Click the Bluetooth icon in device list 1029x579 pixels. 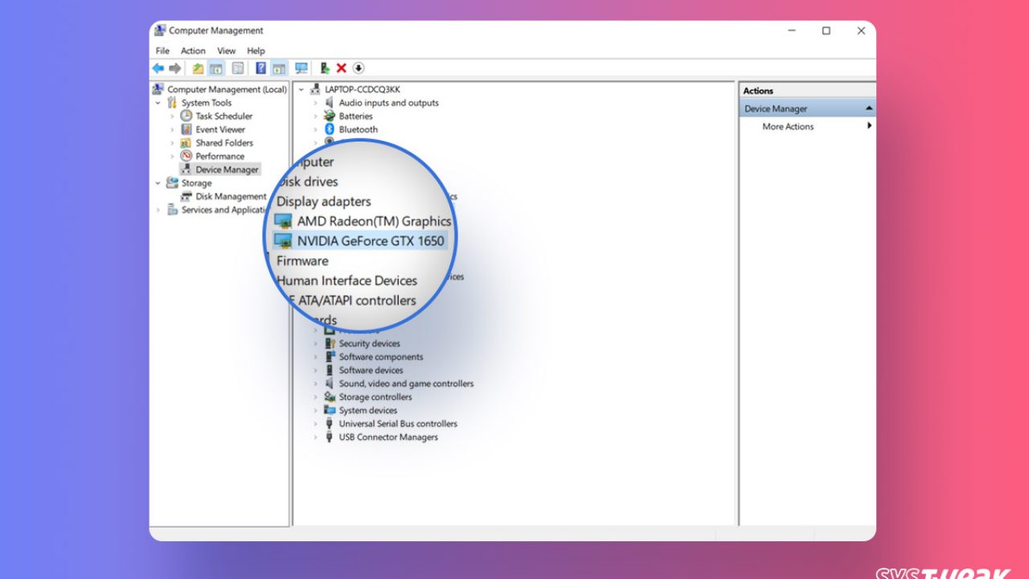coord(329,129)
